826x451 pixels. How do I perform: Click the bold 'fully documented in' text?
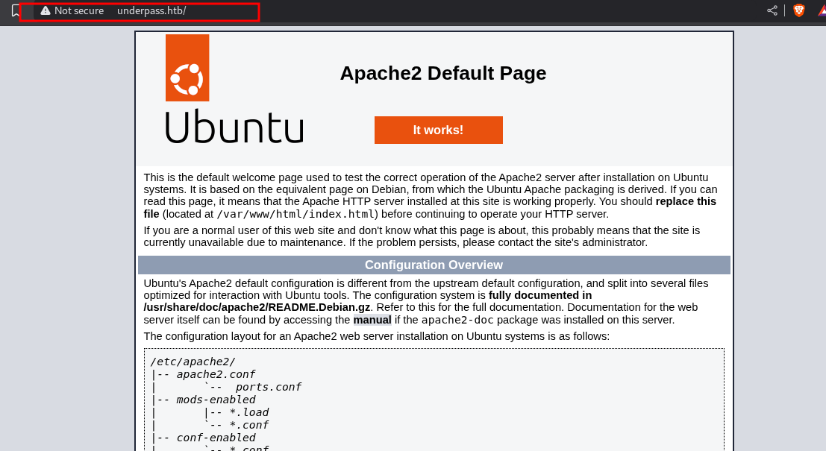[540, 295]
